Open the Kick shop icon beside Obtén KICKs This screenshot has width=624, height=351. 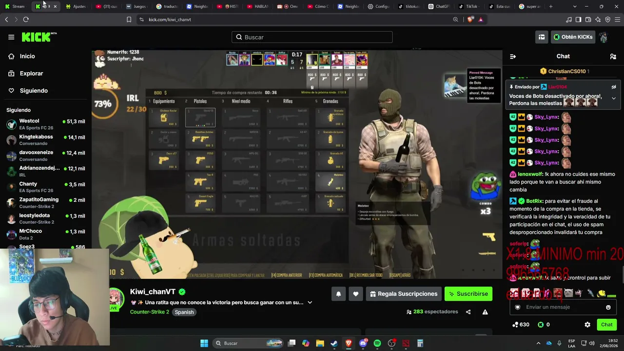[542, 37]
